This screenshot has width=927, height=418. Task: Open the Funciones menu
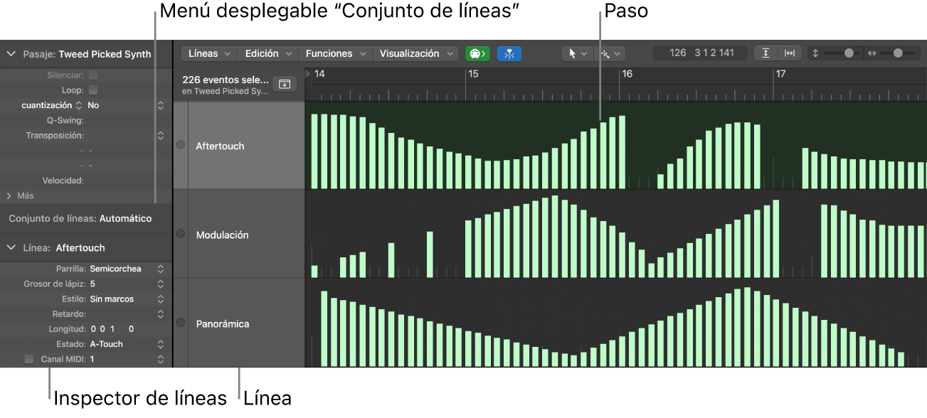pos(335,53)
